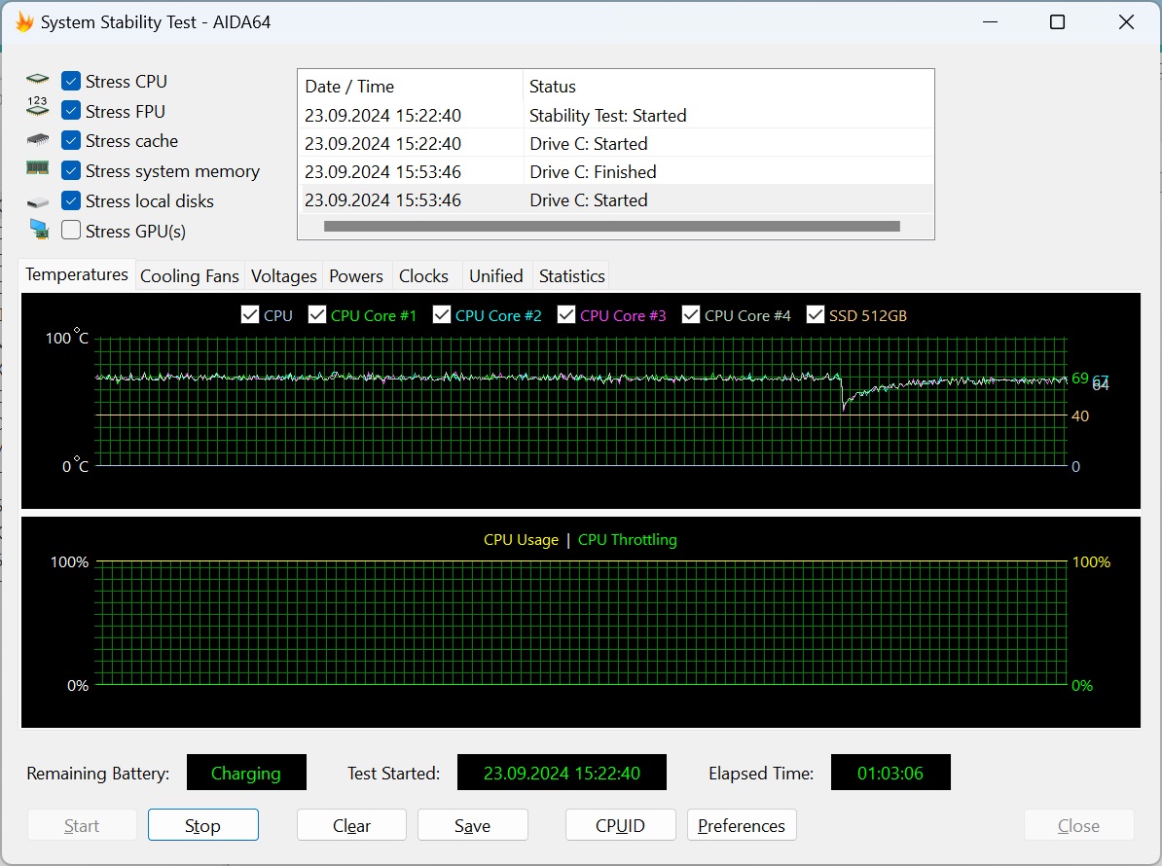Switch to the Cooling Fans tab
The height and width of the screenshot is (866, 1162).
coord(189,276)
